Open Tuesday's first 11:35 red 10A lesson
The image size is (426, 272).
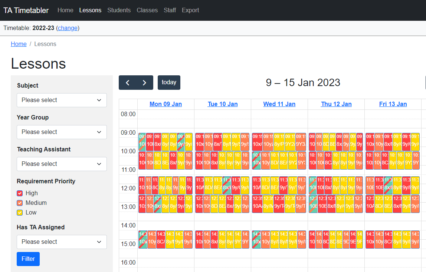click(x=200, y=184)
